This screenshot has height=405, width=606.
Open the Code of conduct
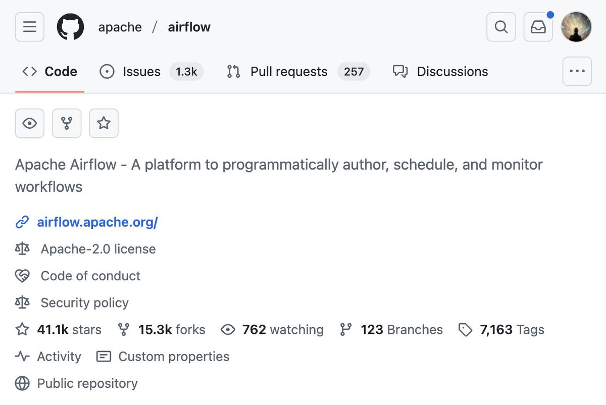pyautogui.click(x=90, y=276)
